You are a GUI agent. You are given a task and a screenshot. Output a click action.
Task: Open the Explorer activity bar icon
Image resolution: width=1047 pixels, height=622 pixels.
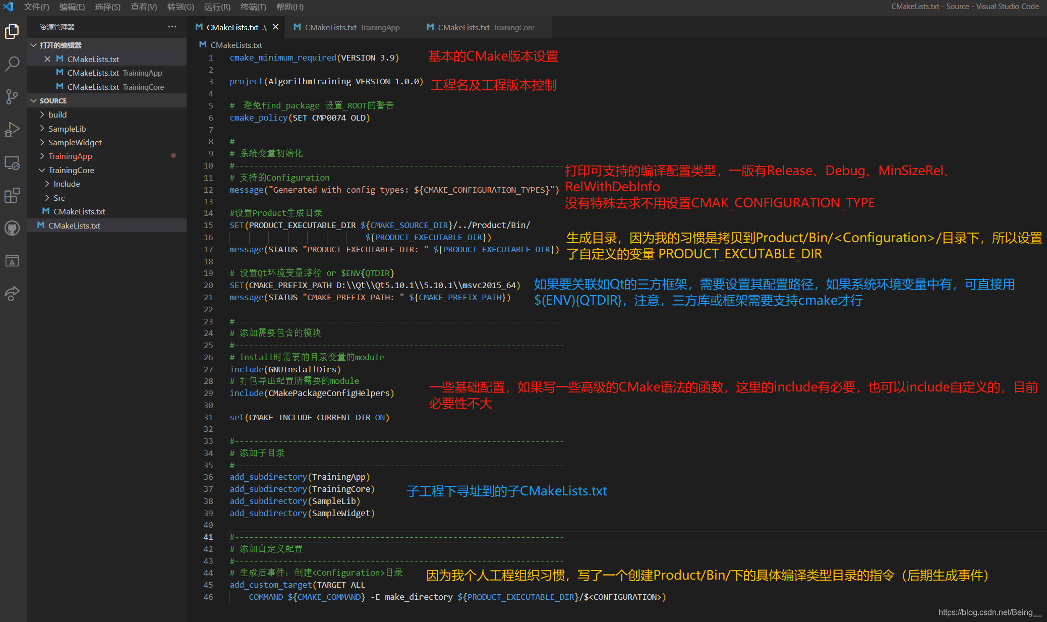[12, 31]
